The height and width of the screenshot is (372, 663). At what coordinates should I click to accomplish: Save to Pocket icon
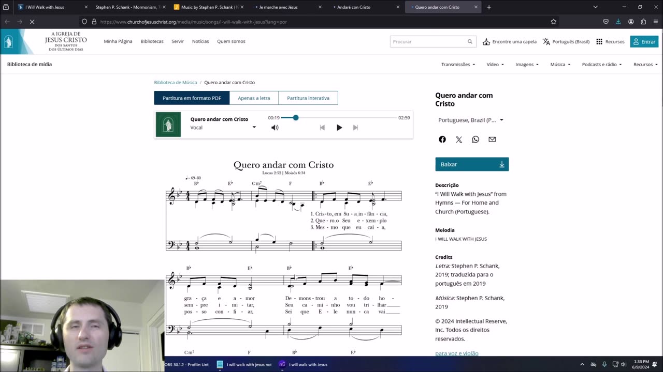pyautogui.click(x=606, y=22)
